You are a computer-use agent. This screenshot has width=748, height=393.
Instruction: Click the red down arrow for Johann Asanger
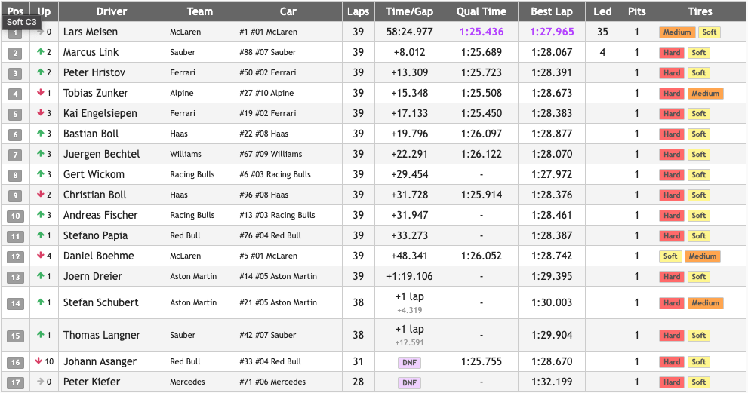click(x=39, y=361)
